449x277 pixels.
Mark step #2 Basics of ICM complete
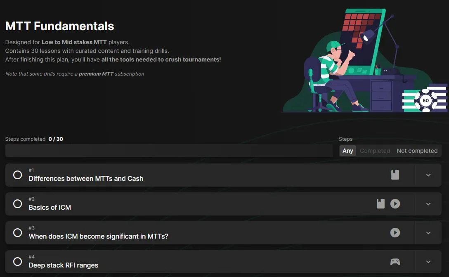tap(17, 204)
